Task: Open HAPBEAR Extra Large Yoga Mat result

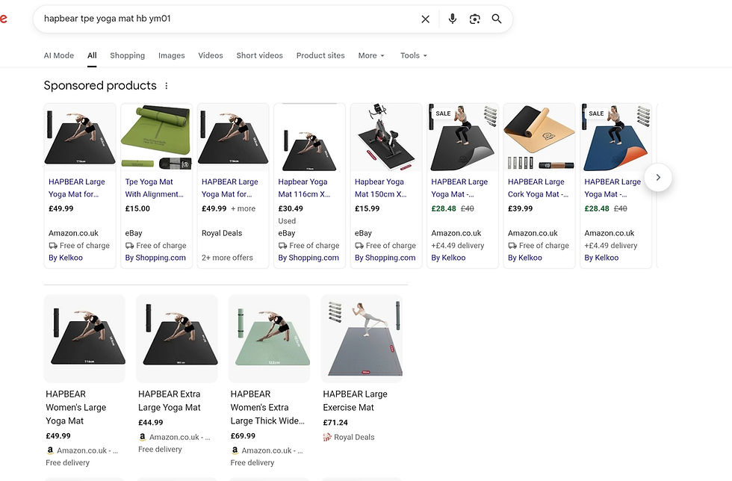Action: pyautogui.click(x=169, y=400)
